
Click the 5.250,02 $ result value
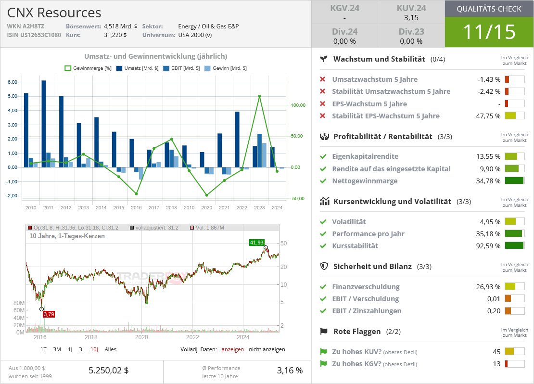[109, 371]
